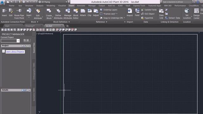Toggle Snap to Underlays ON setting

pos(112,18)
